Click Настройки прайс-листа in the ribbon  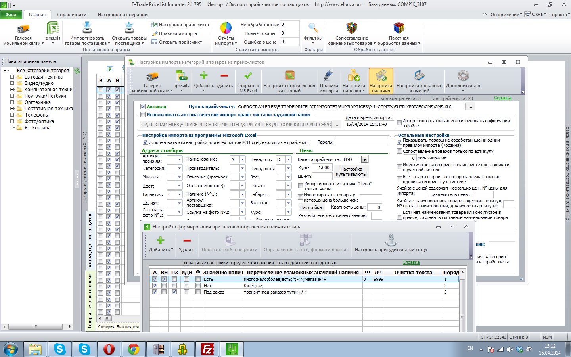point(180,25)
